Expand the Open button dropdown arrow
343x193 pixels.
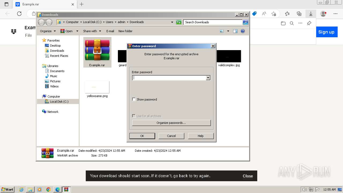(77, 31)
